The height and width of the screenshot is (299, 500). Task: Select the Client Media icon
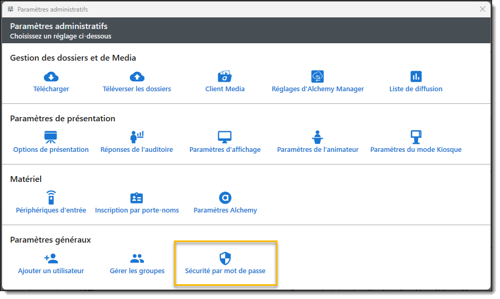point(225,76)
